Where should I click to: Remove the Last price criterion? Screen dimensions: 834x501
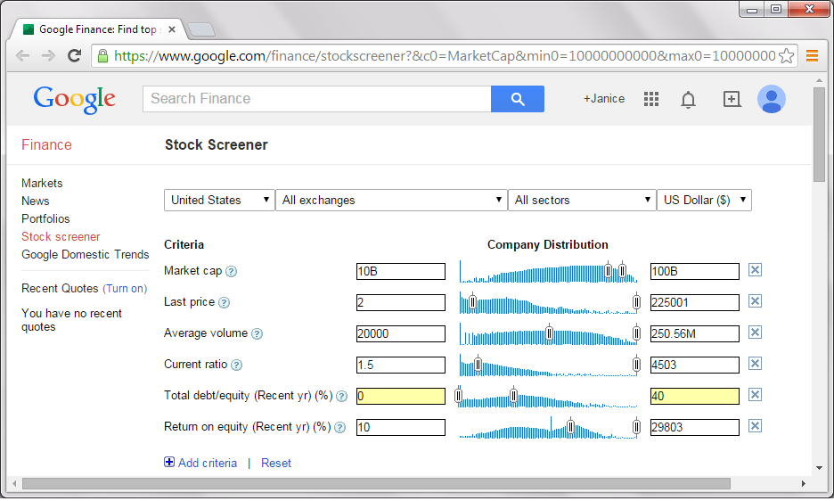(x=755, y=301)
